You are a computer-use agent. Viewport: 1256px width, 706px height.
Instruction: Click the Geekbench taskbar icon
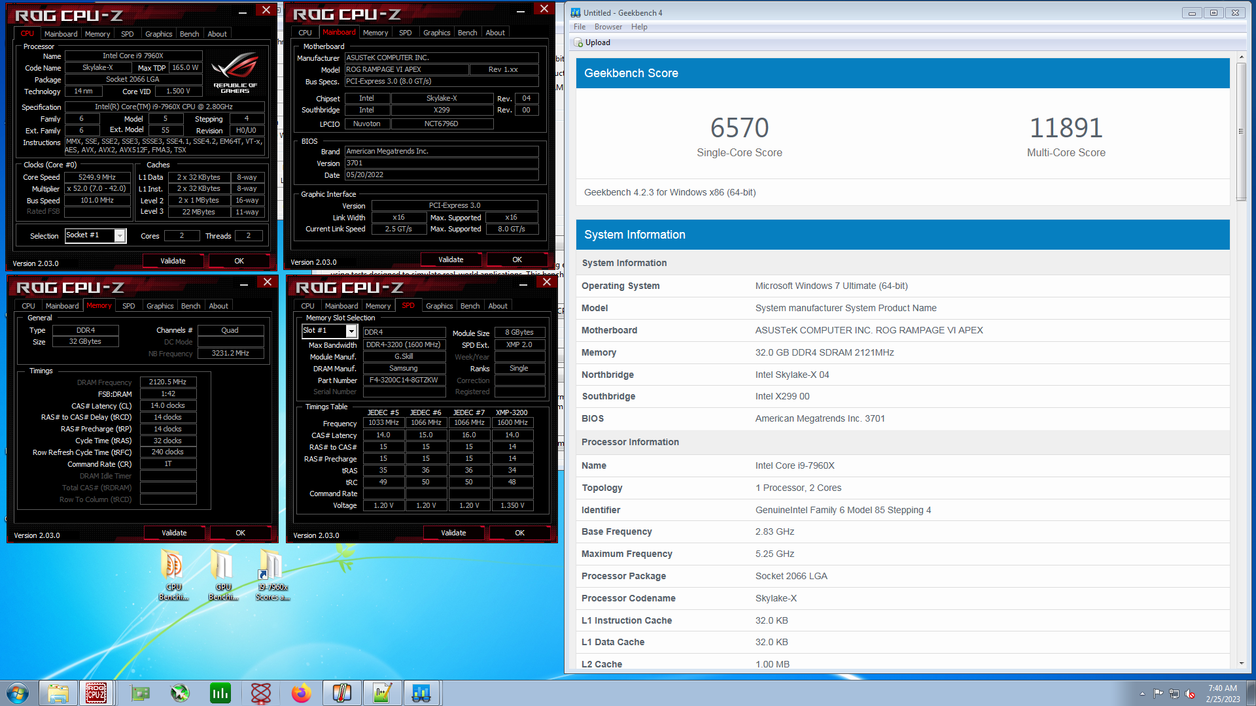point(421,693)
